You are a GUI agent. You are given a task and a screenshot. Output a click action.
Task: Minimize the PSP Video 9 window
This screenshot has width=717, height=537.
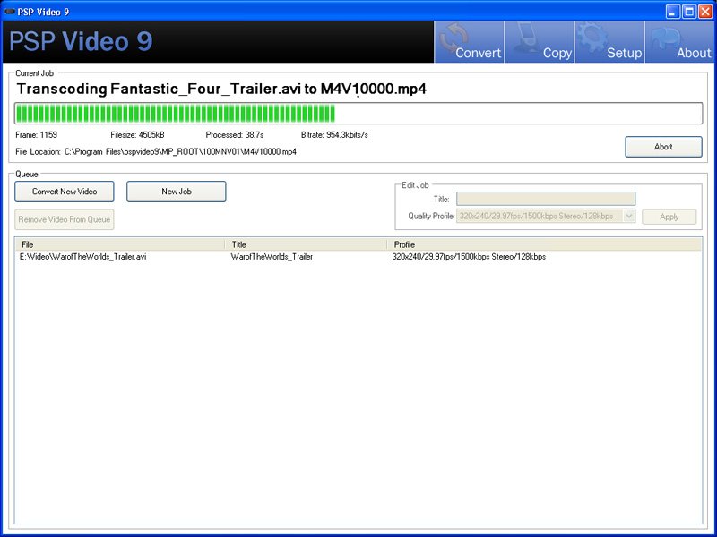point(673,12)
